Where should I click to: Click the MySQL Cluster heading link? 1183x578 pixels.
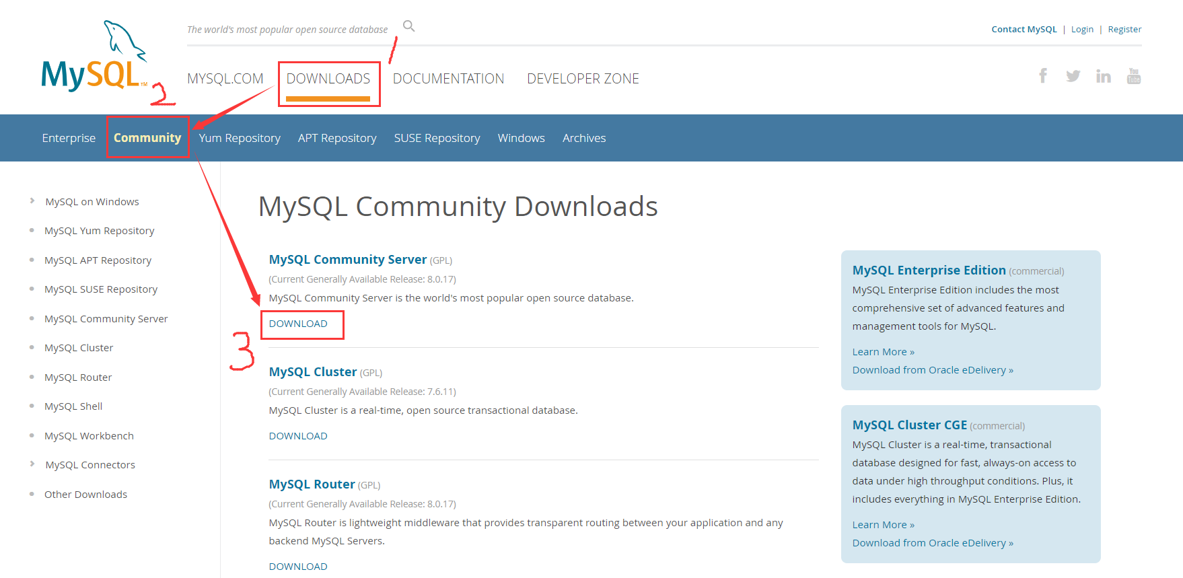313,372
